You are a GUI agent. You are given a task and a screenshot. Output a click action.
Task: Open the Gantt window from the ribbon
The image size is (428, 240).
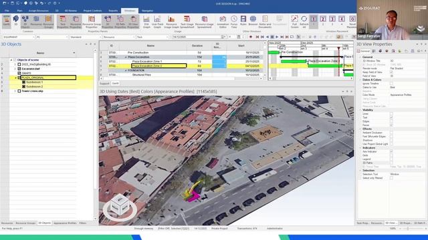coord(6,21)
